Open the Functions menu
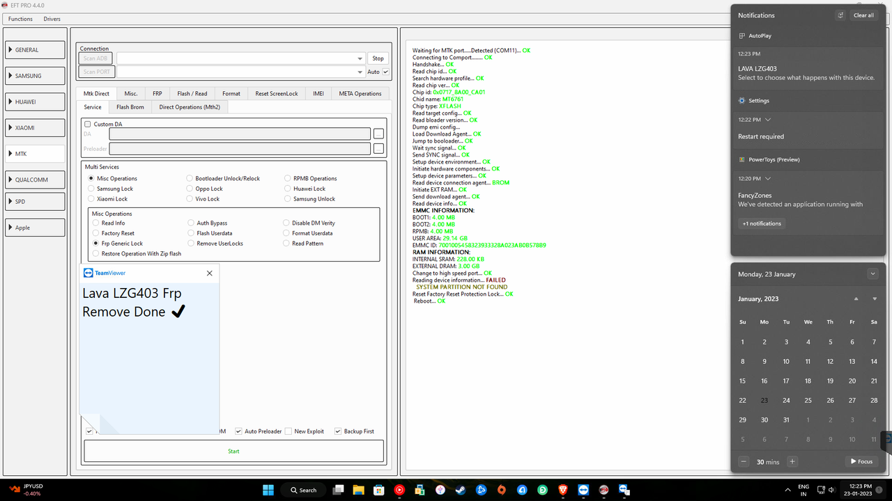Viewport: 892px width, 501px height. click(20, 19)
